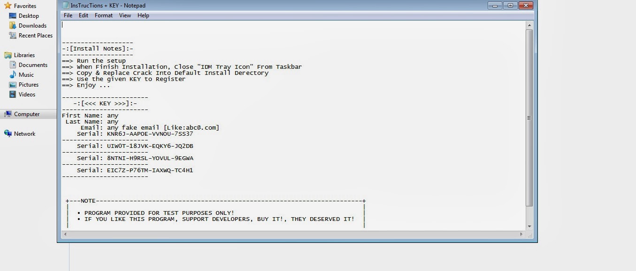The height and width of the screenshot is (271, 636).
Task: Click the serial KNR6J-AAPOE-VVNOU-7SS37
Action: pos(150,134)
